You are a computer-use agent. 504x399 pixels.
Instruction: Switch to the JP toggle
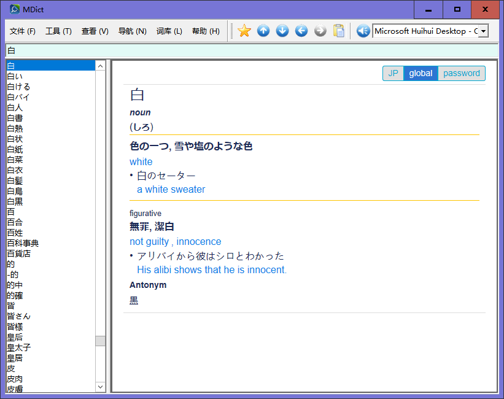tap(393, 73)
